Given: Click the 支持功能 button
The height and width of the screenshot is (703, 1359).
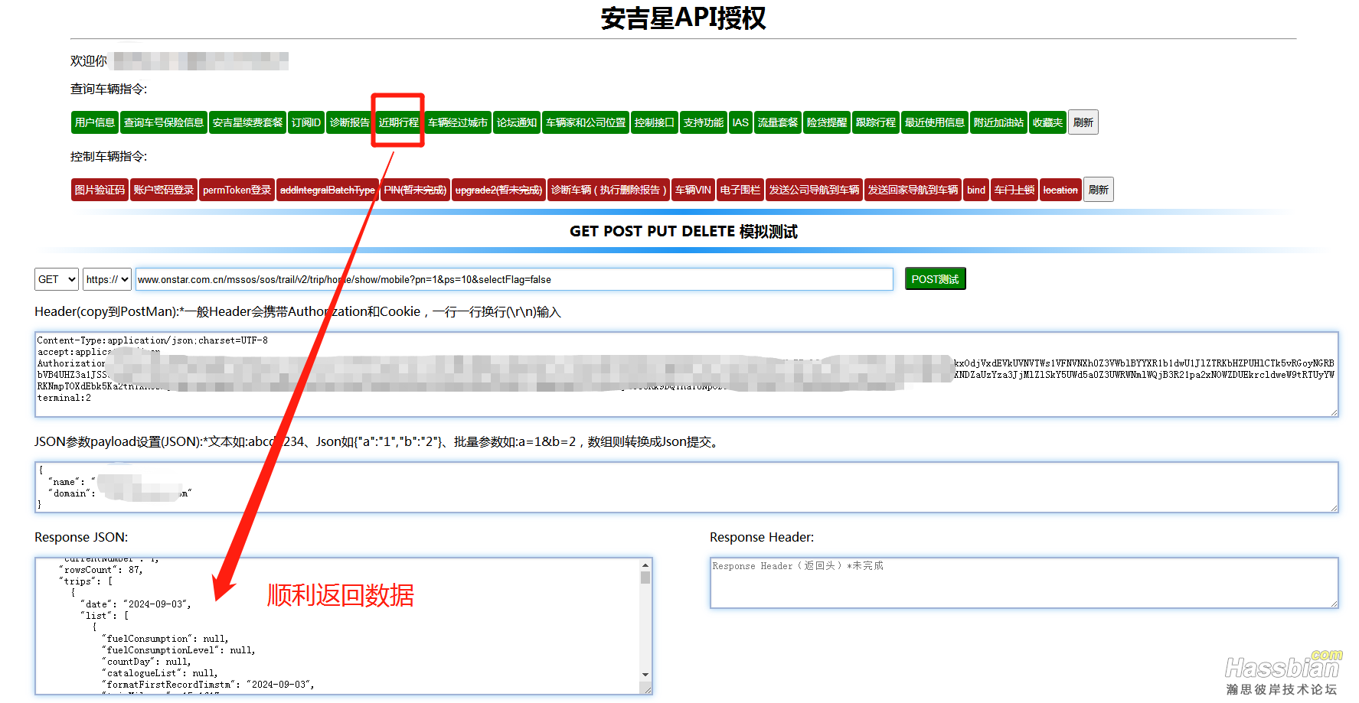Looking at the screenshot, I should click(x=704, y=122).
